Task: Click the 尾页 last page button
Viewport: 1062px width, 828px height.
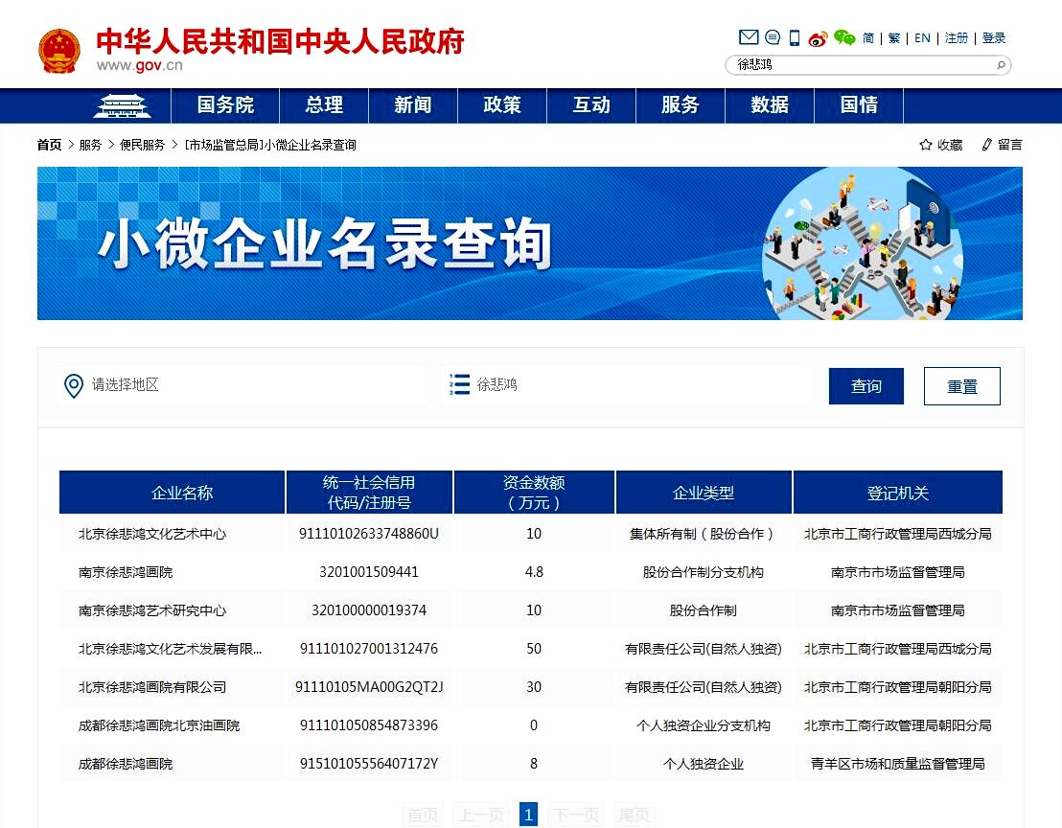Action: pos(634,815)
